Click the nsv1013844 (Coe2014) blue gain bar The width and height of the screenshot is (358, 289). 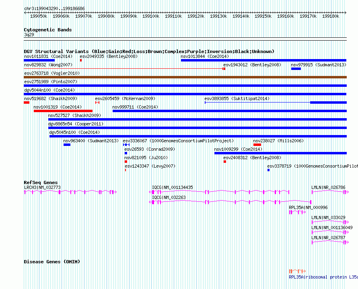[264, 60]
